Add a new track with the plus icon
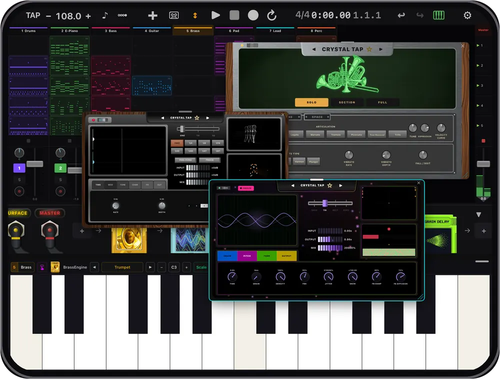This screenshot has width=500, height=379. [152, 15]
